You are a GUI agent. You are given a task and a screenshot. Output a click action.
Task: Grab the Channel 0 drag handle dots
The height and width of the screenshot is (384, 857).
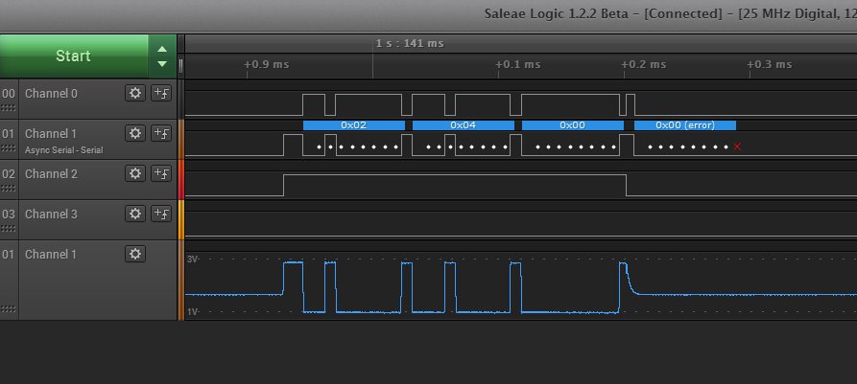9,108
